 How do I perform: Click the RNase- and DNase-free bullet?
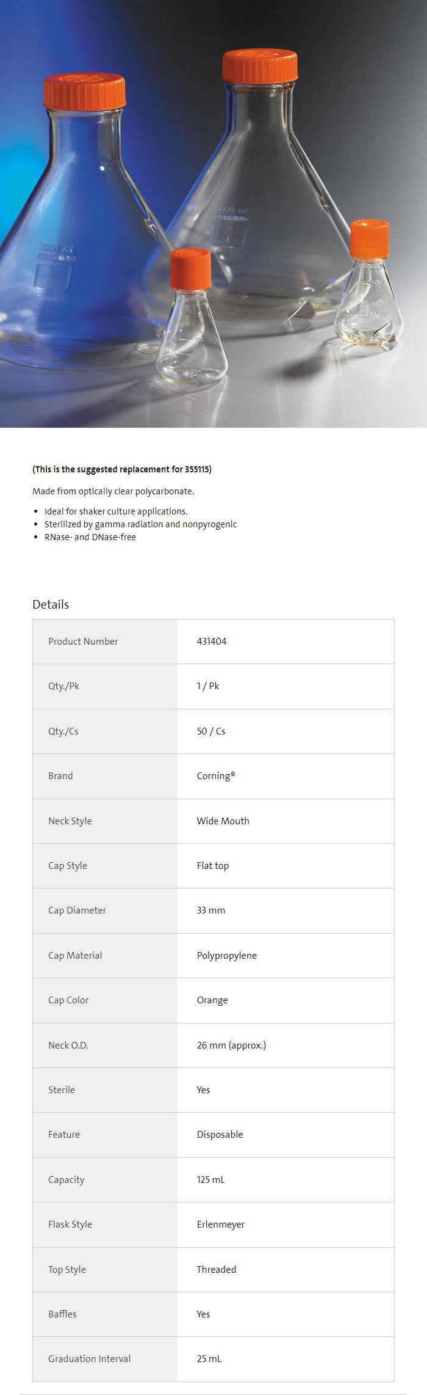tap(90, 537)
